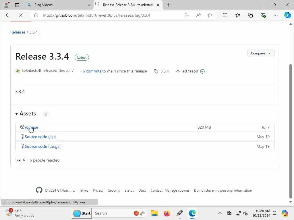Open Privacy footer link

point(98,190)
